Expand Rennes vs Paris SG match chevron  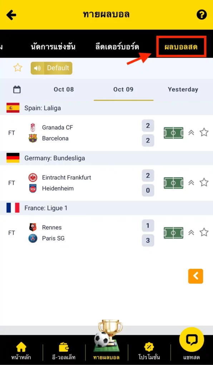(191, 232)
